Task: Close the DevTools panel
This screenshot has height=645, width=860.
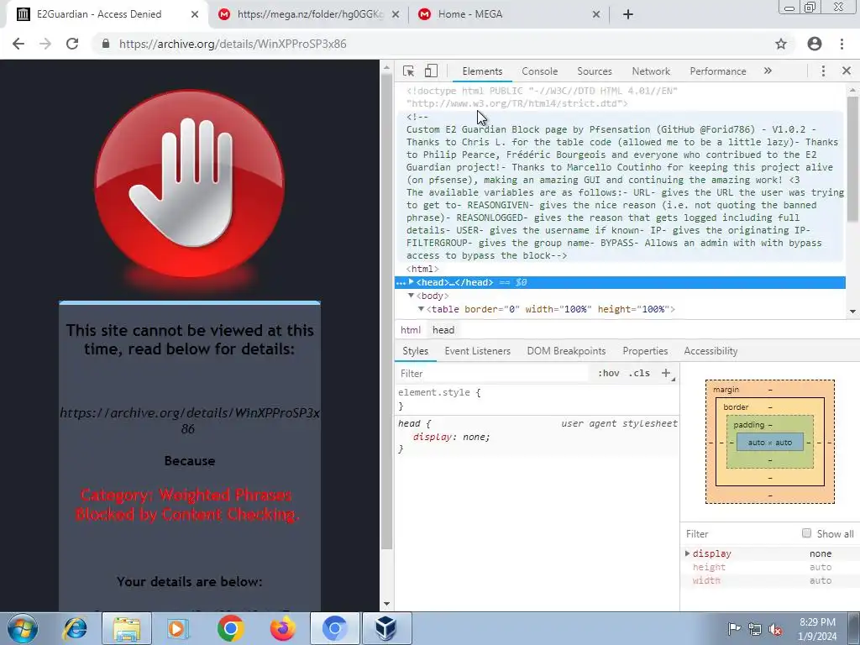Action: [847, 71]
